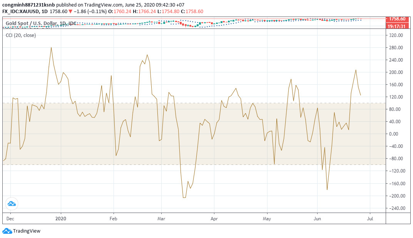This screenshot has width=413, height=238.
Task: Select the Apr label on the time axis
Action: (214, 218)
